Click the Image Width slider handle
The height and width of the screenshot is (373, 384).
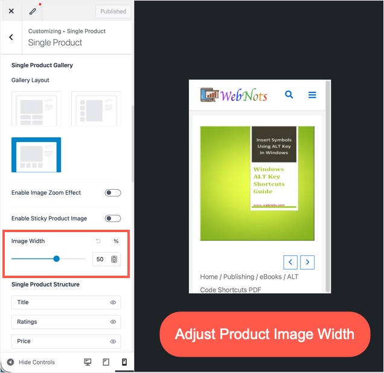pyautogui.click(x=57, y=259)
